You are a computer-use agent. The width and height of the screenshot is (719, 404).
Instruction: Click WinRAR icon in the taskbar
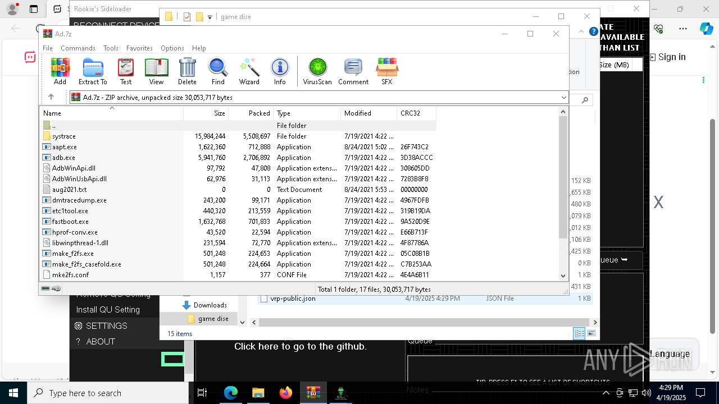(x=313, y=393)
